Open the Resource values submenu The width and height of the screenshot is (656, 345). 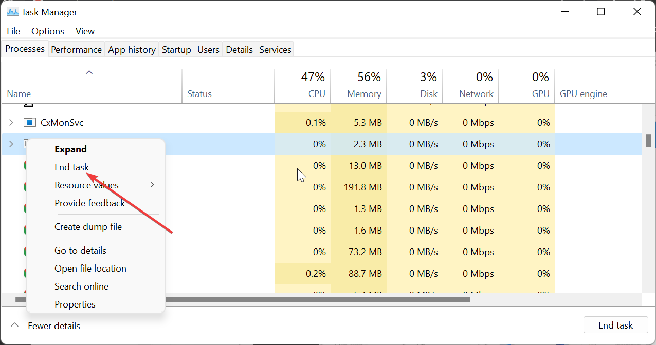click(96, 185)
